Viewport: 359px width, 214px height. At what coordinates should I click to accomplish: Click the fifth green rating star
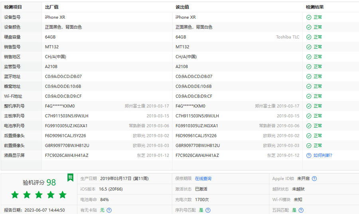[63, 195]
